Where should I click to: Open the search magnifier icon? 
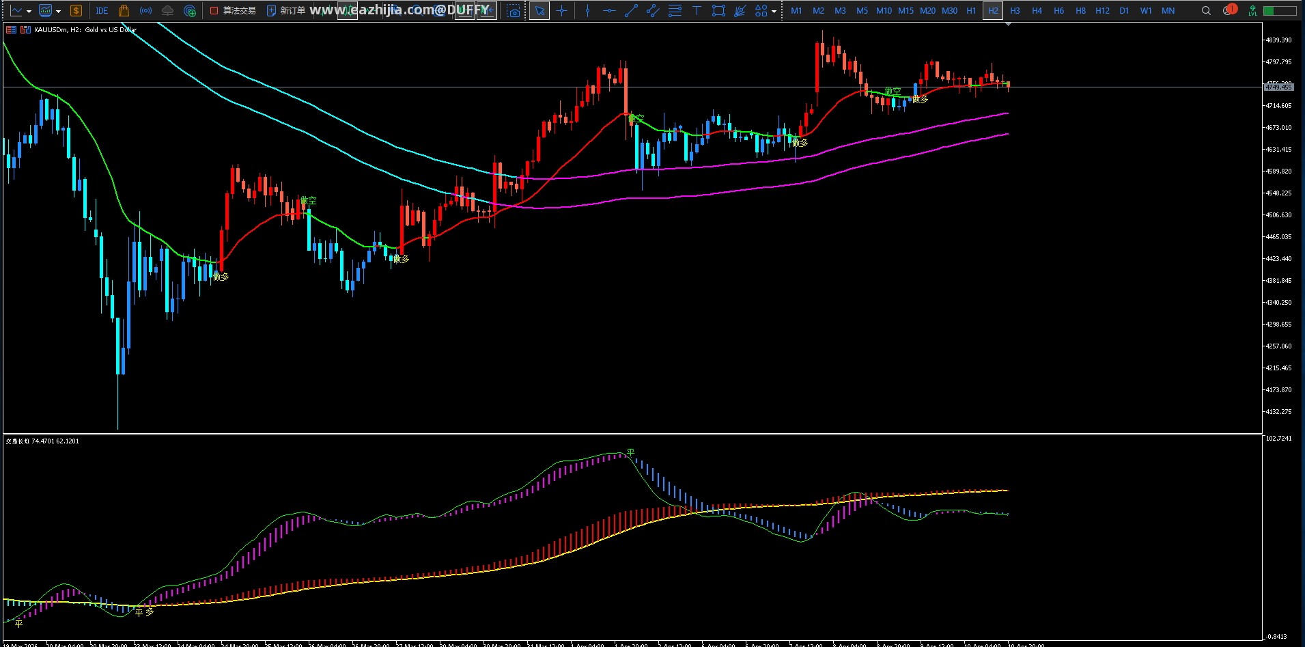[1206, 11]
